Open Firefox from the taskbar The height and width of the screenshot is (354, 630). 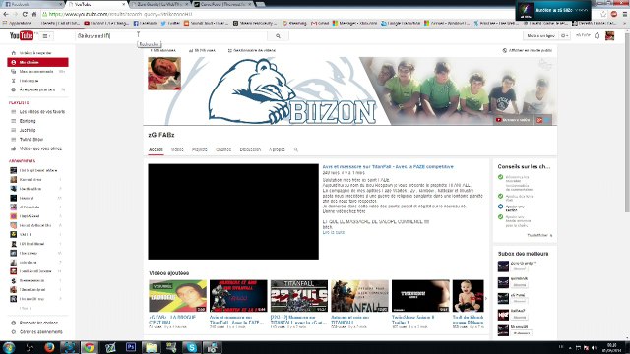[x=49, y=347]
